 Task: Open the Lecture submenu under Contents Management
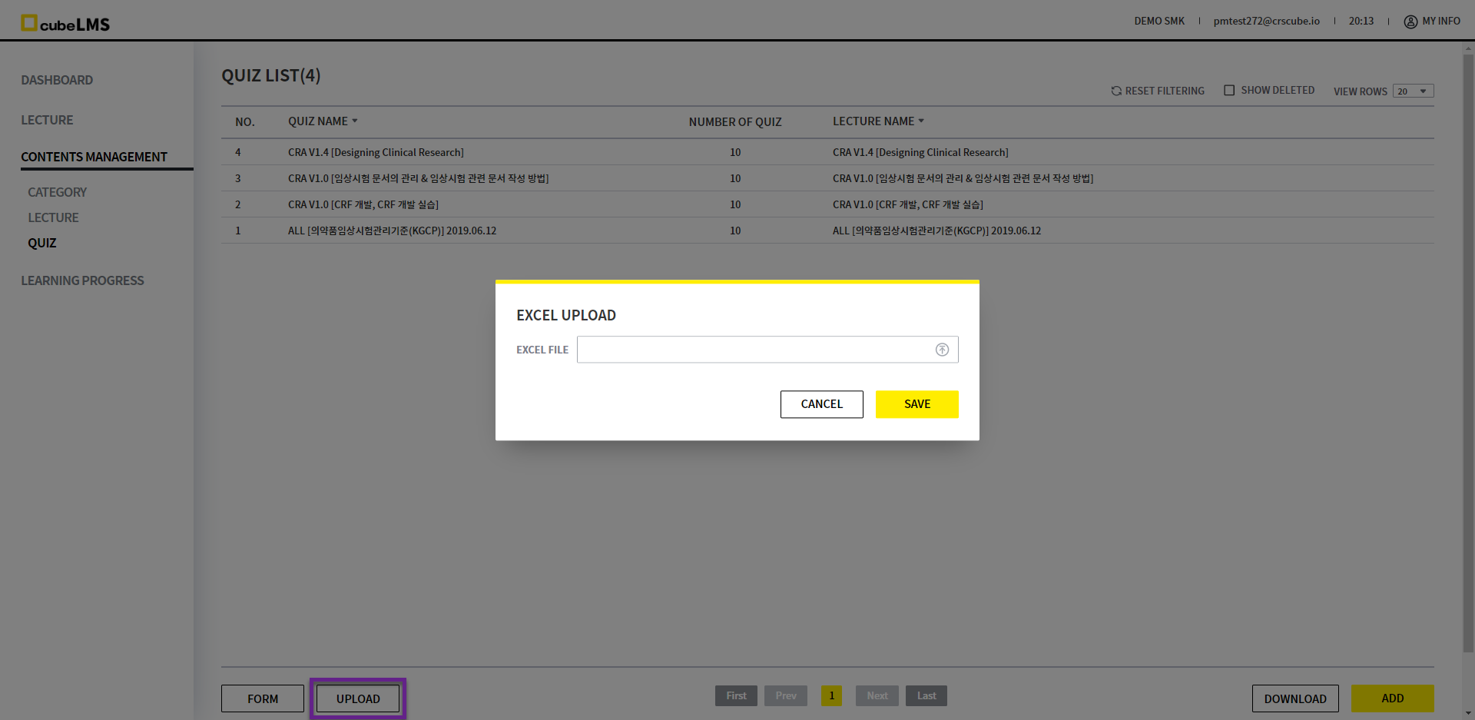point(53,217)
